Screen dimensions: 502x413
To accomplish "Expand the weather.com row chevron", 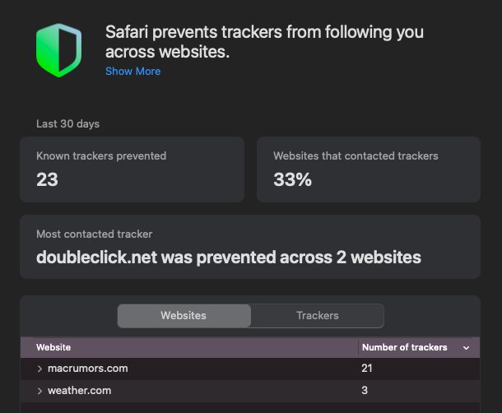I will coord(40,391).
